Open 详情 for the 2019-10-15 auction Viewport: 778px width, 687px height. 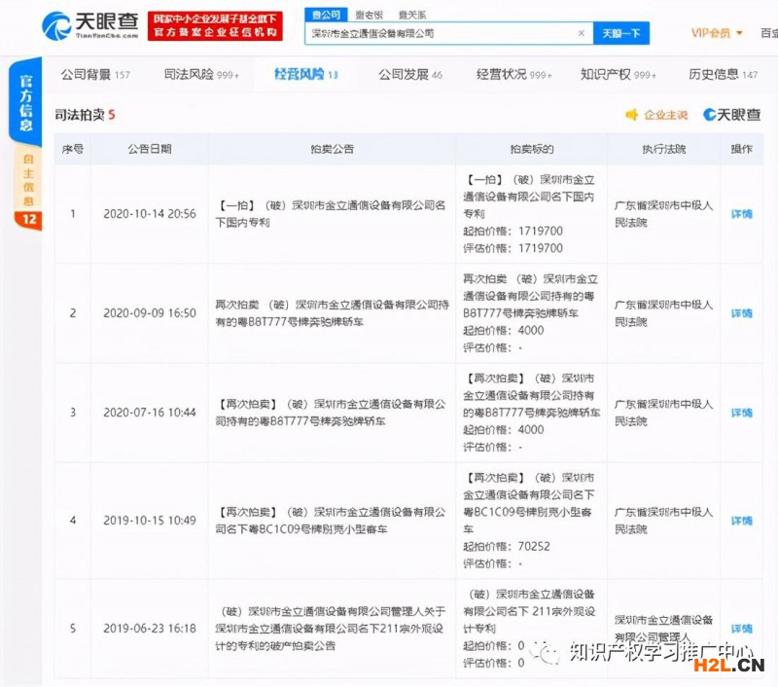pos(742,521)
